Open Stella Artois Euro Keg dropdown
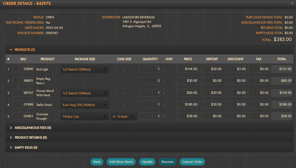 coord(85,105)
